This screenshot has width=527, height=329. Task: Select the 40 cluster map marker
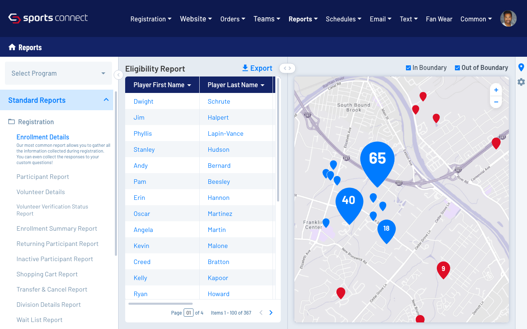tap(349, 206)
